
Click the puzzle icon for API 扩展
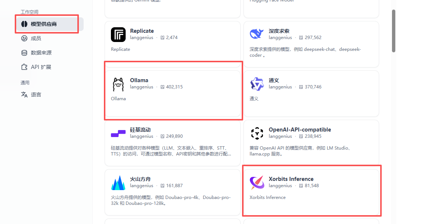tap(24, 67)
